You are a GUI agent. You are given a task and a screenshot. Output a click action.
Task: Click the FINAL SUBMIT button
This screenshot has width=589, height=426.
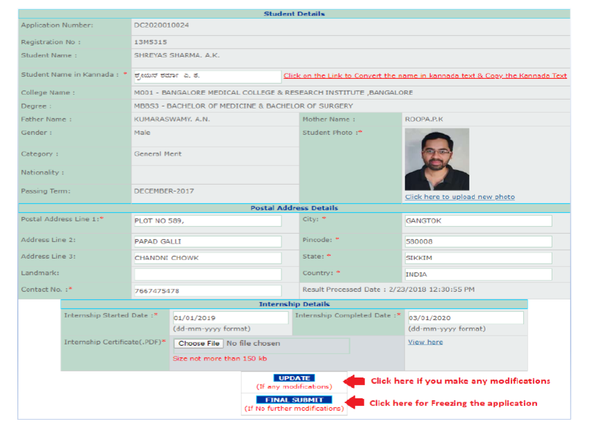[x=294, y=400]
